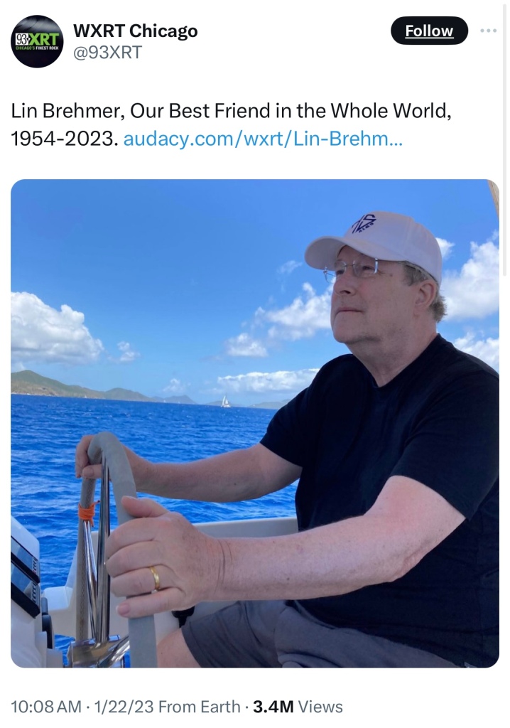Open the three-dot more options menu
The height and width of the screenshot is (728, 510).
tap(488, 31)
